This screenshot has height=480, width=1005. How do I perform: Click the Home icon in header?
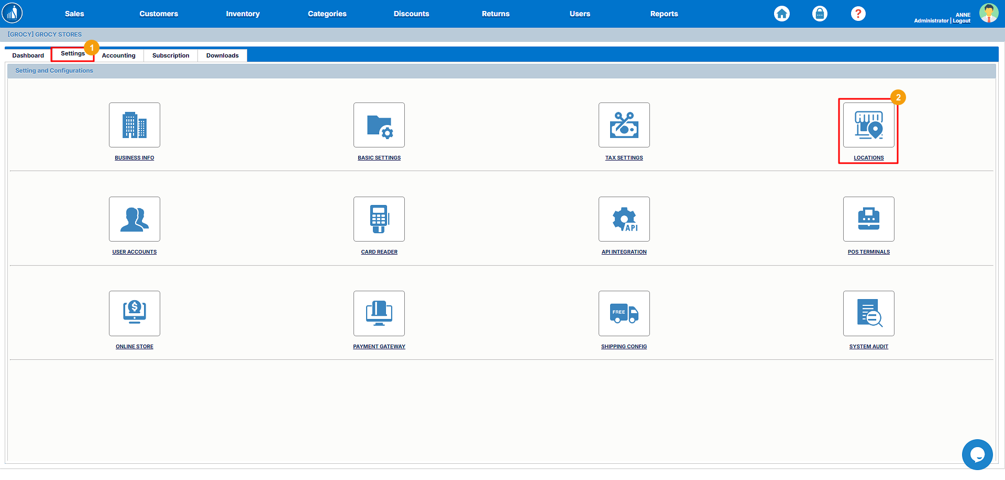[782, 14]
